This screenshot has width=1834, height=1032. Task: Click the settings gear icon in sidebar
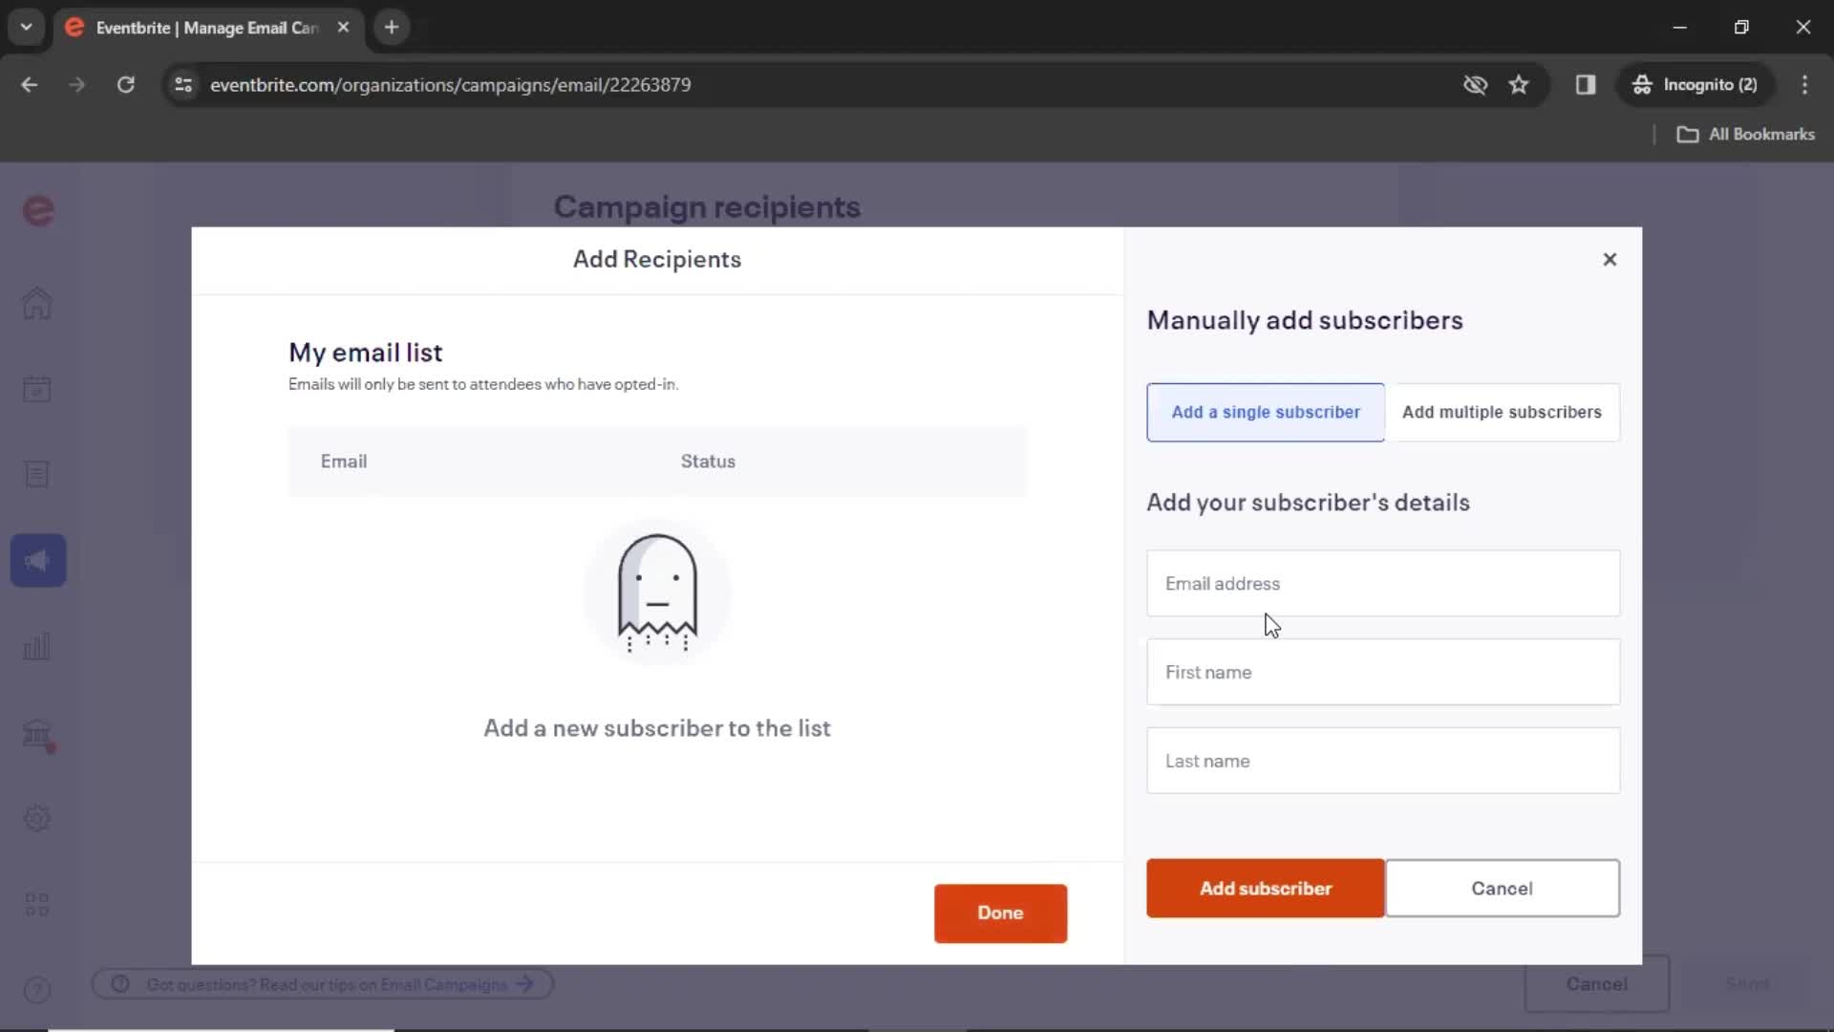coord(36,818)
